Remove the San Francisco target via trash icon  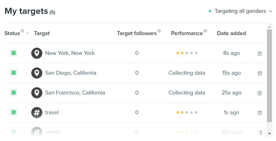click(260, 93)
